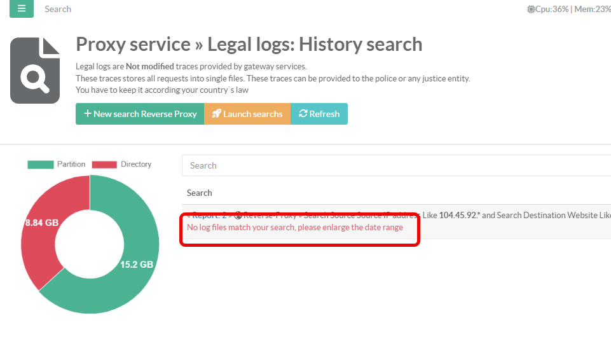Click the globe icon before Reverse-Proxy
This screenshot has height=353, width=611.
238,216
